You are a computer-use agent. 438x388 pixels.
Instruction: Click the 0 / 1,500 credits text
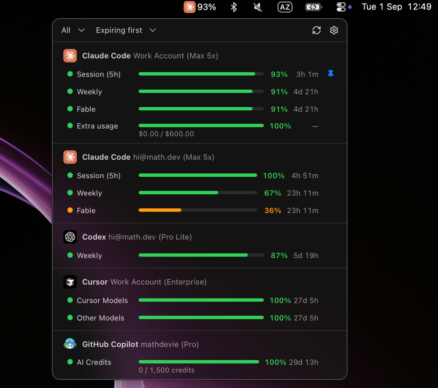point(167,370)
